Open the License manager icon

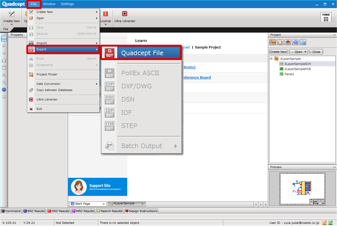(105, 13)
